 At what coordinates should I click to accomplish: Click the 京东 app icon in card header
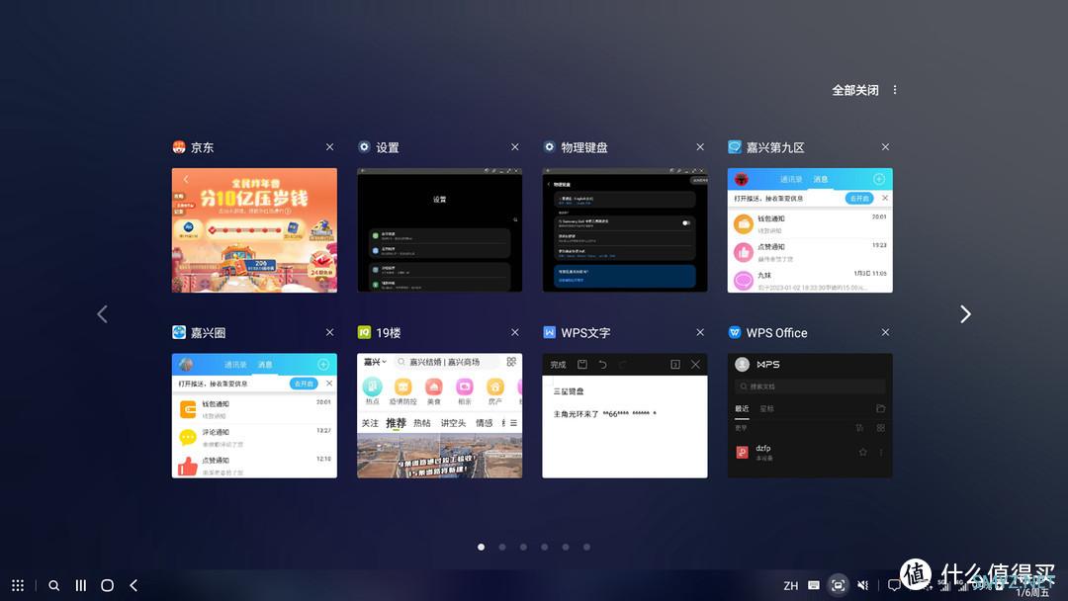pos(179,147)
